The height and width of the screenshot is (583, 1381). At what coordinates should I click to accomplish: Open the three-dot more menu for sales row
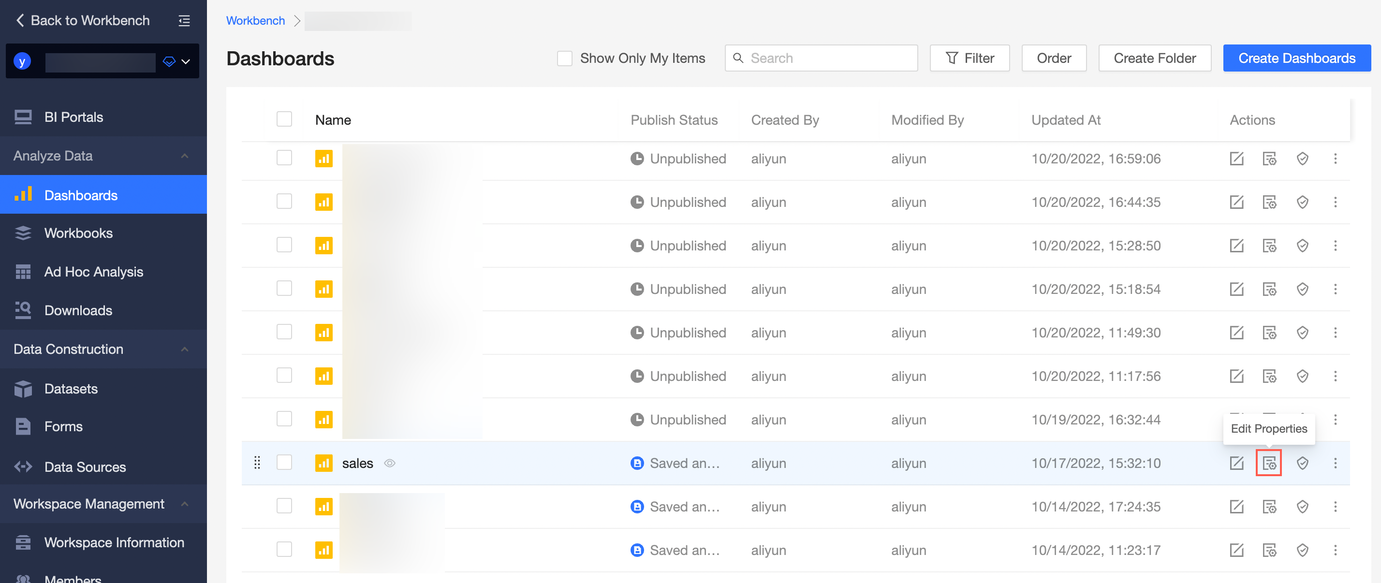[x=1335, y=463]
